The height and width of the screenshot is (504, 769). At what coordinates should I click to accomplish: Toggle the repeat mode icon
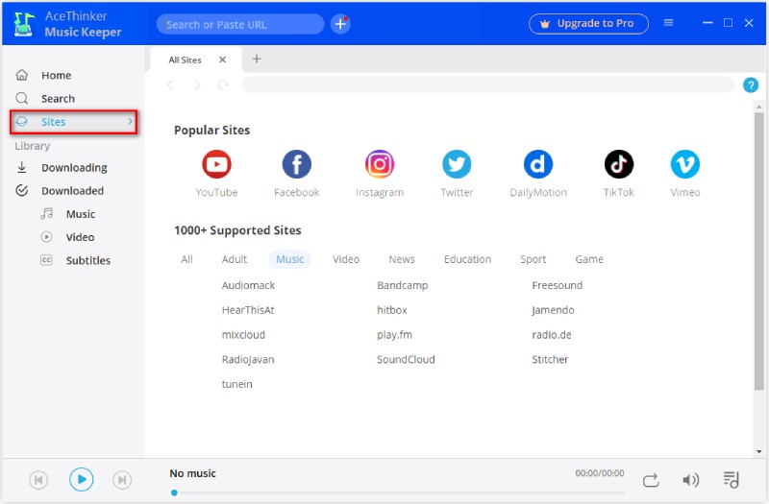(651, 480)
